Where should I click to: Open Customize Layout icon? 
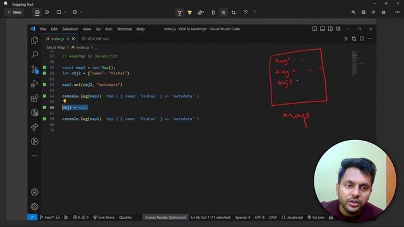tap(338, 29)
